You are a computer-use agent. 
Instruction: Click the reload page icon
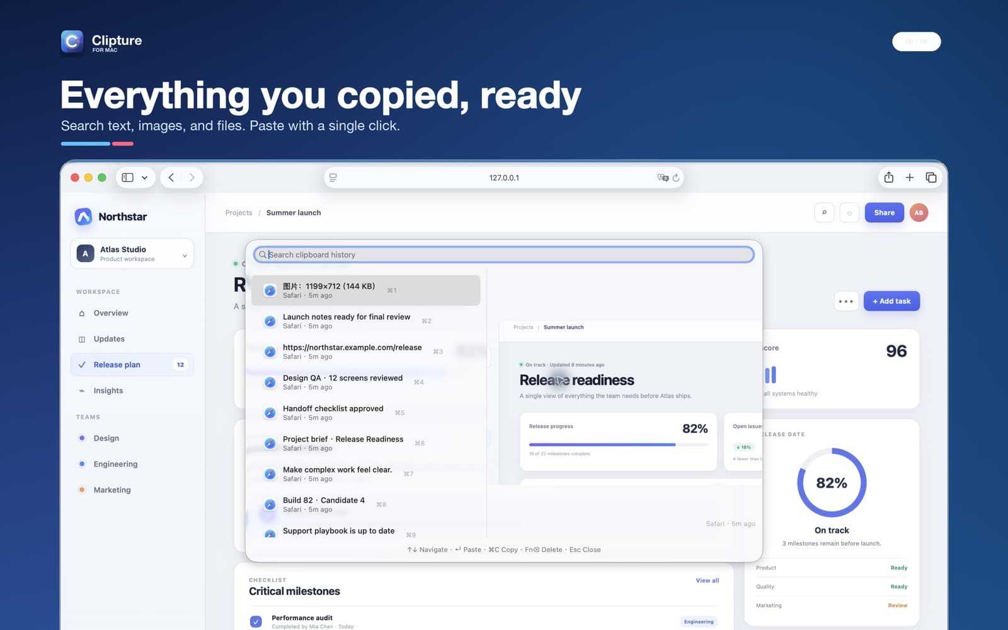click(x=676, y=178)
